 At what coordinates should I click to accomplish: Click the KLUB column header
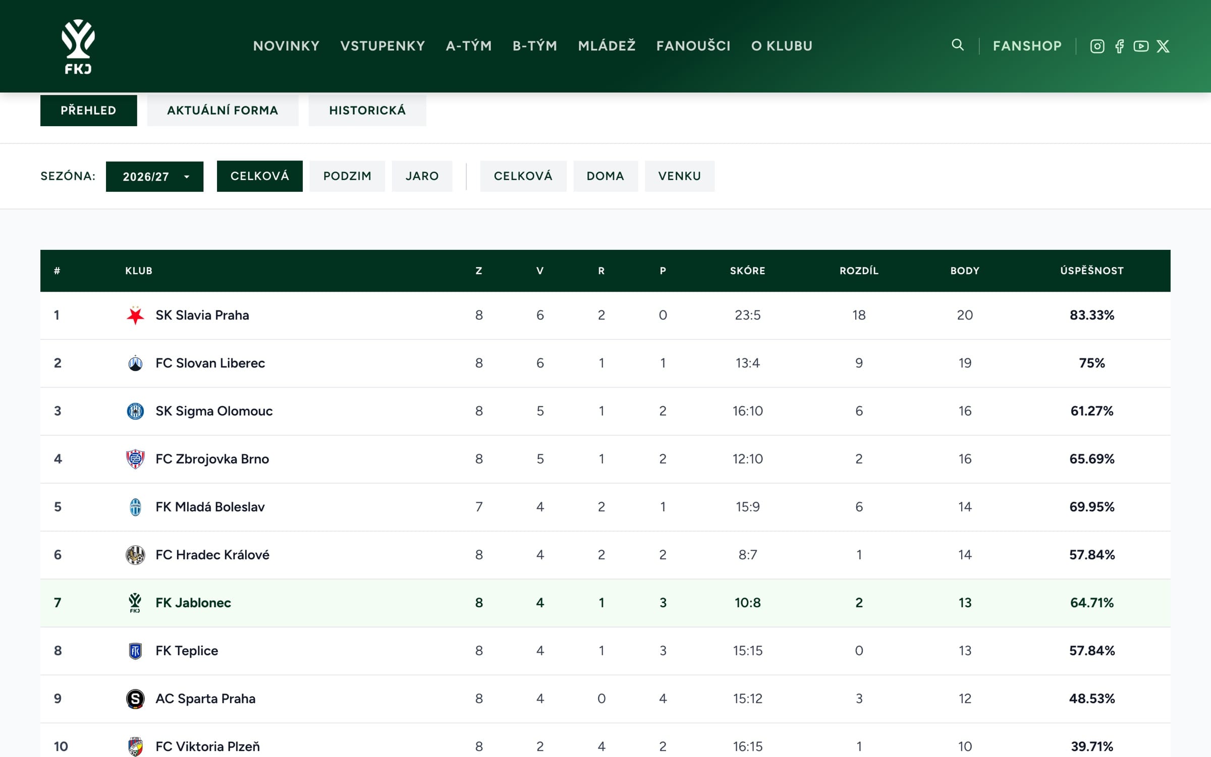139,271
